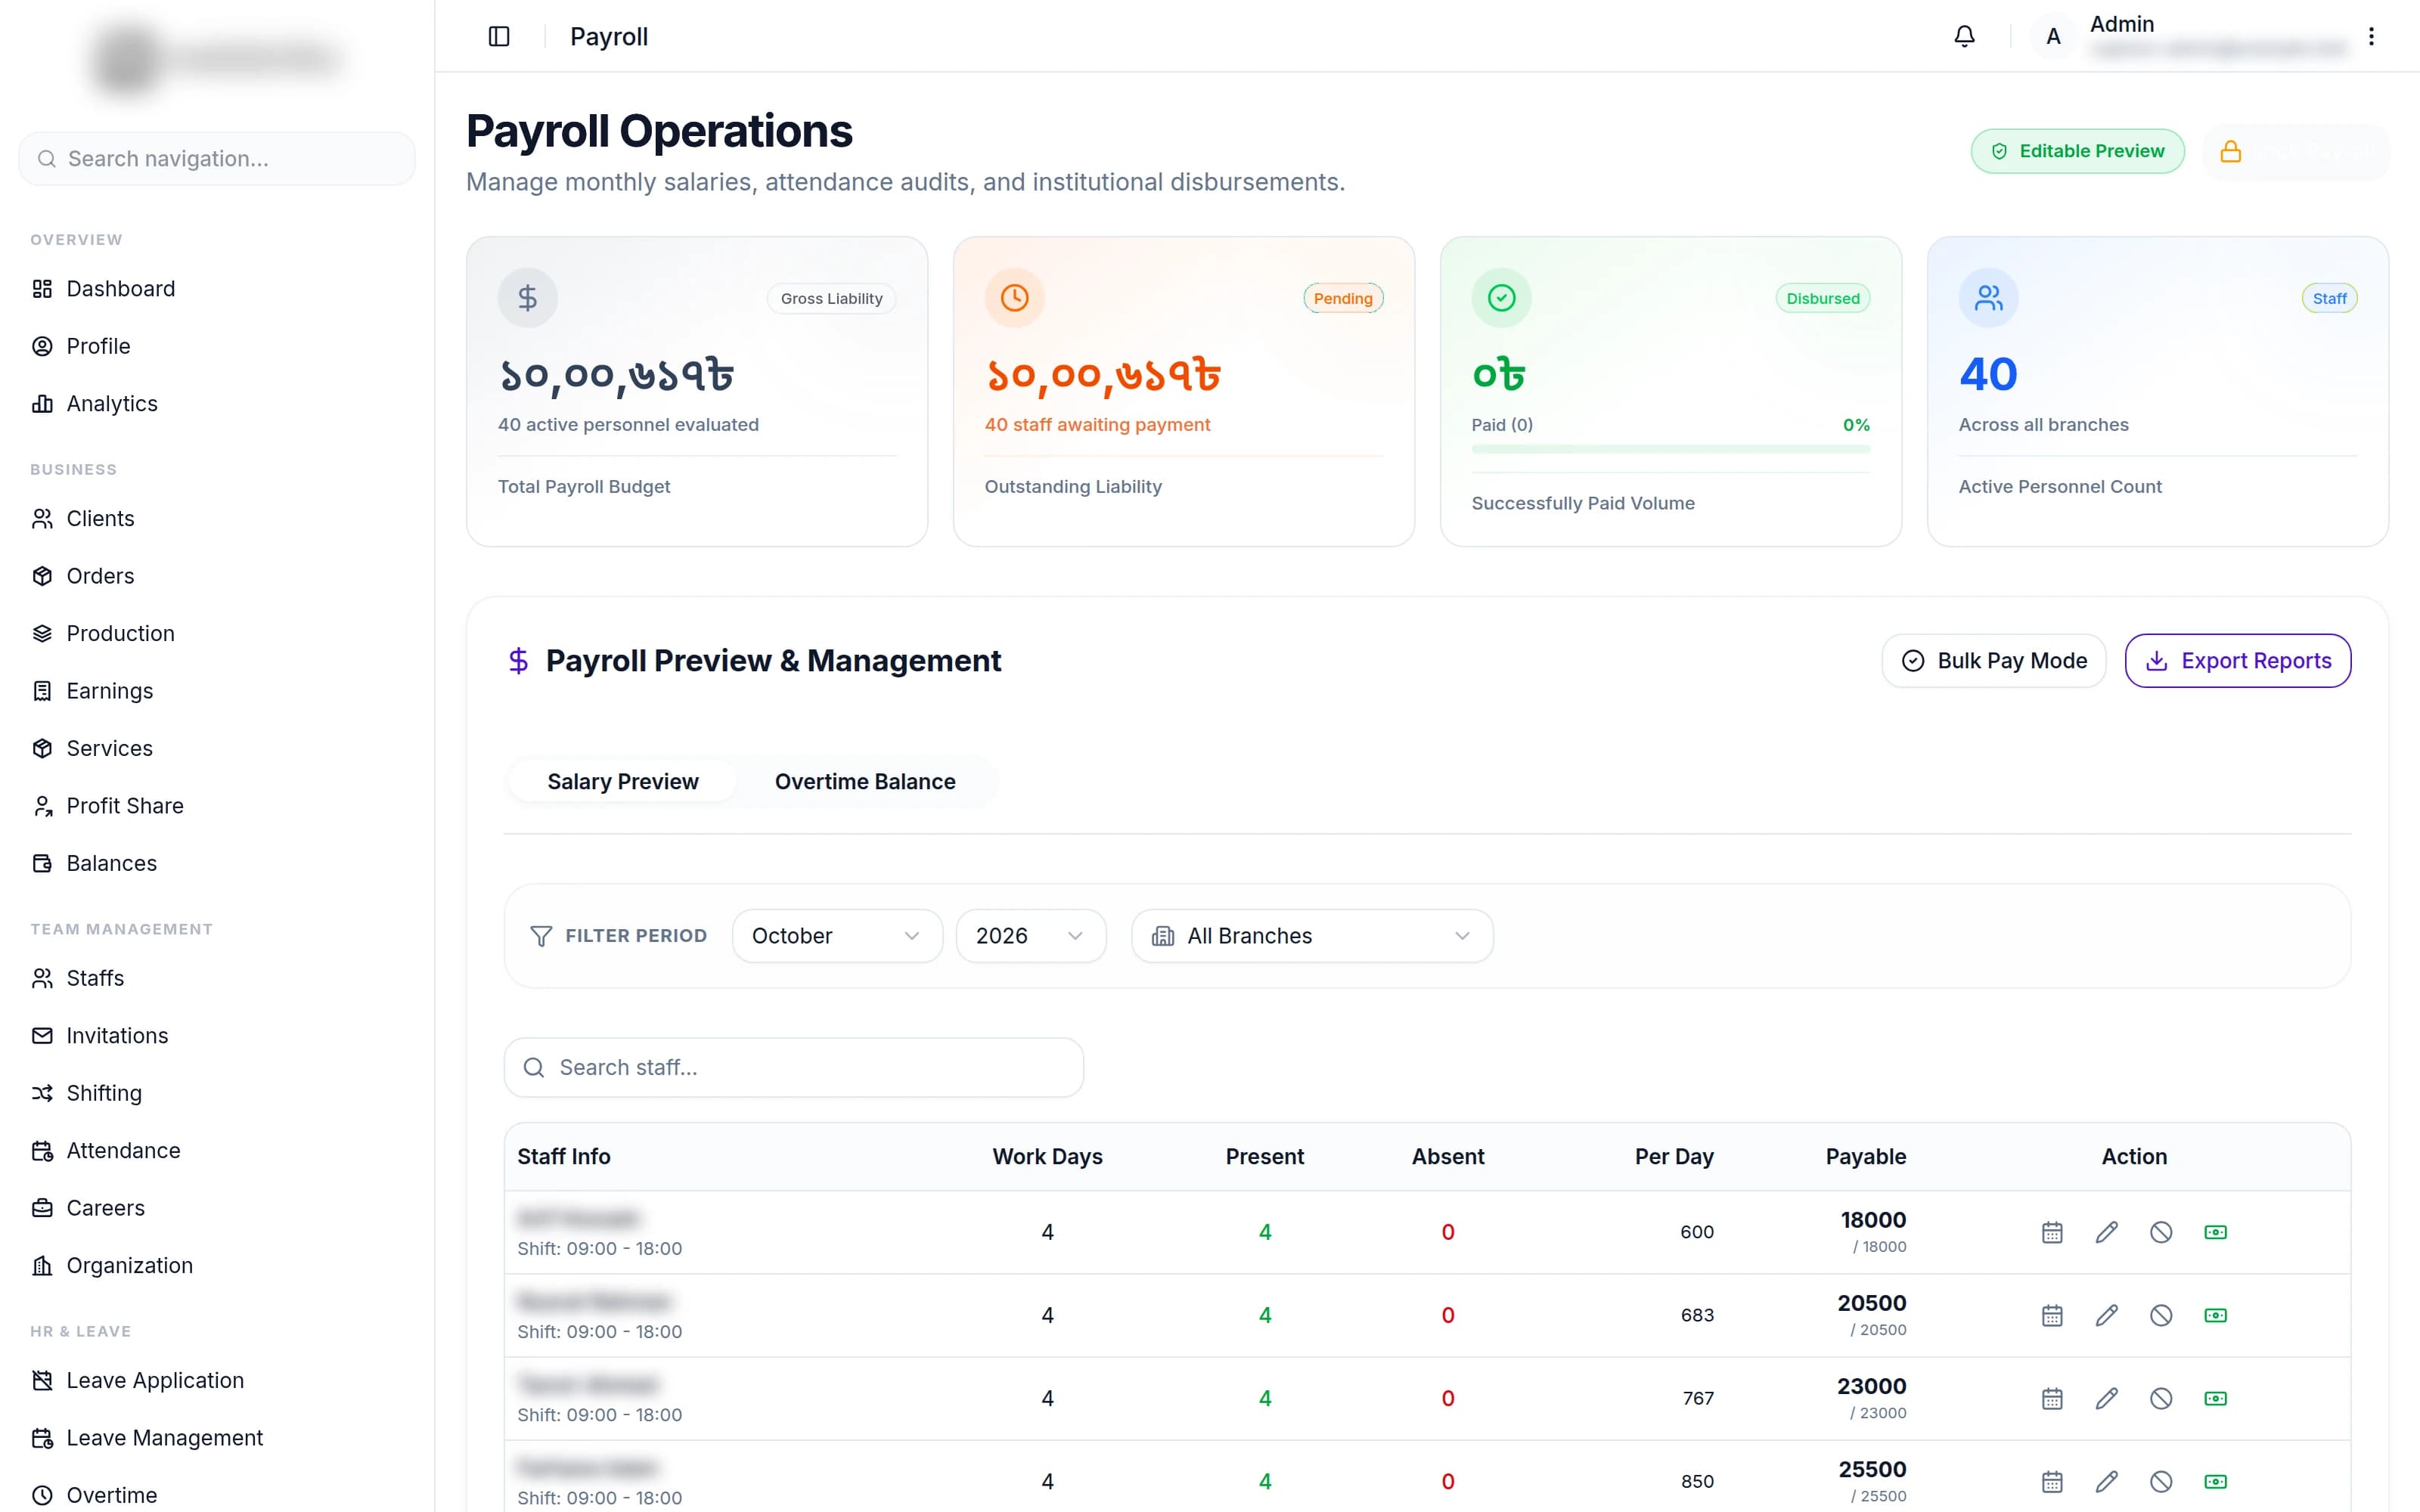Screen dimensions: 2420x1512
Task: Click the pencil icon in 23000 row
Action: click(x=2106, y=1398)
